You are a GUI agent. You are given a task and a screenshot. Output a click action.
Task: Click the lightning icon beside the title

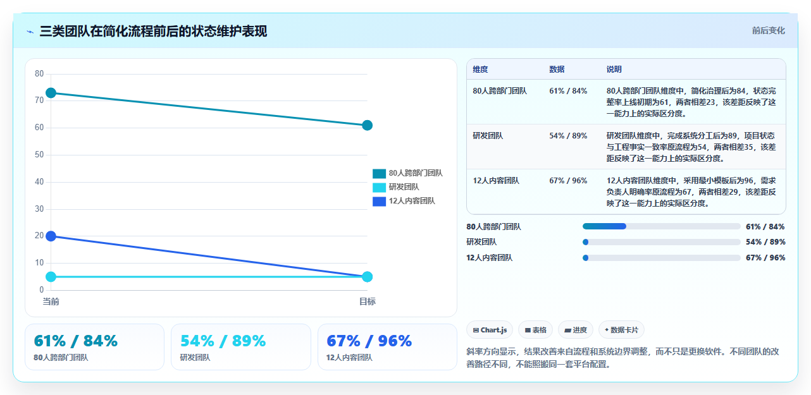[x=30, y=32]
